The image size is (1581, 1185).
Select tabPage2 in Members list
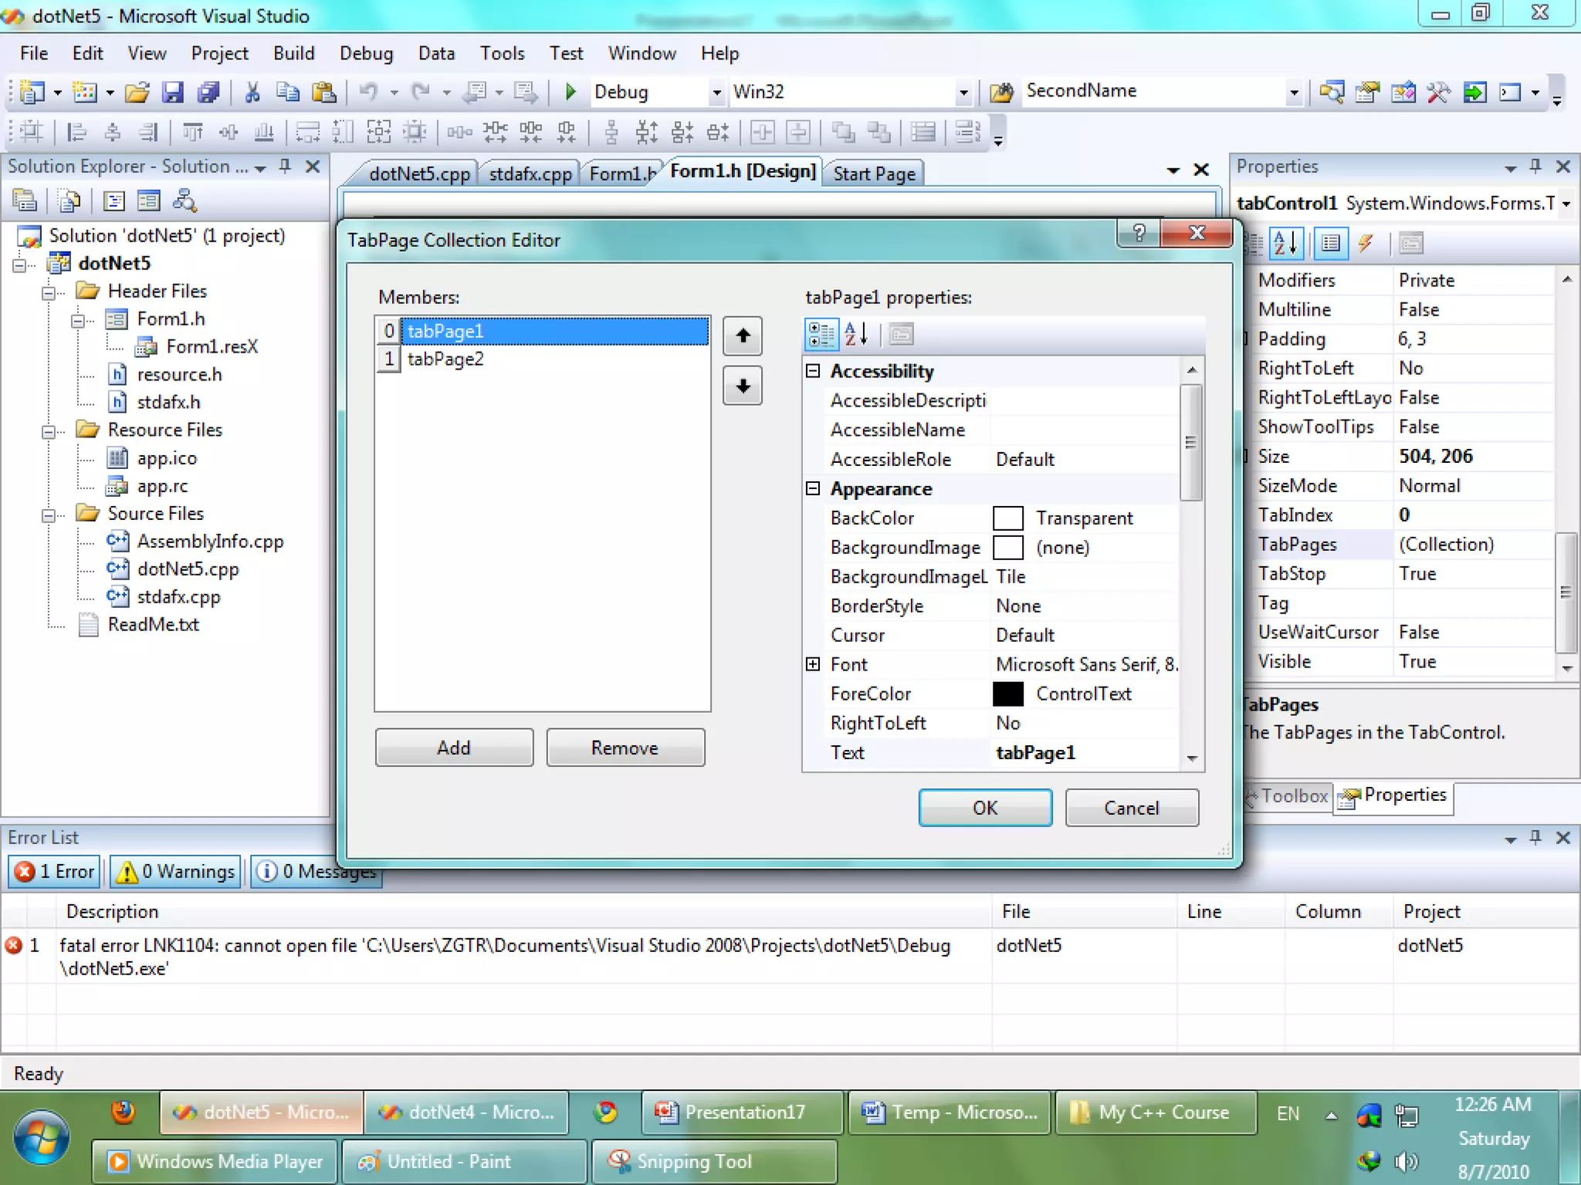click(x=446, y=359)
